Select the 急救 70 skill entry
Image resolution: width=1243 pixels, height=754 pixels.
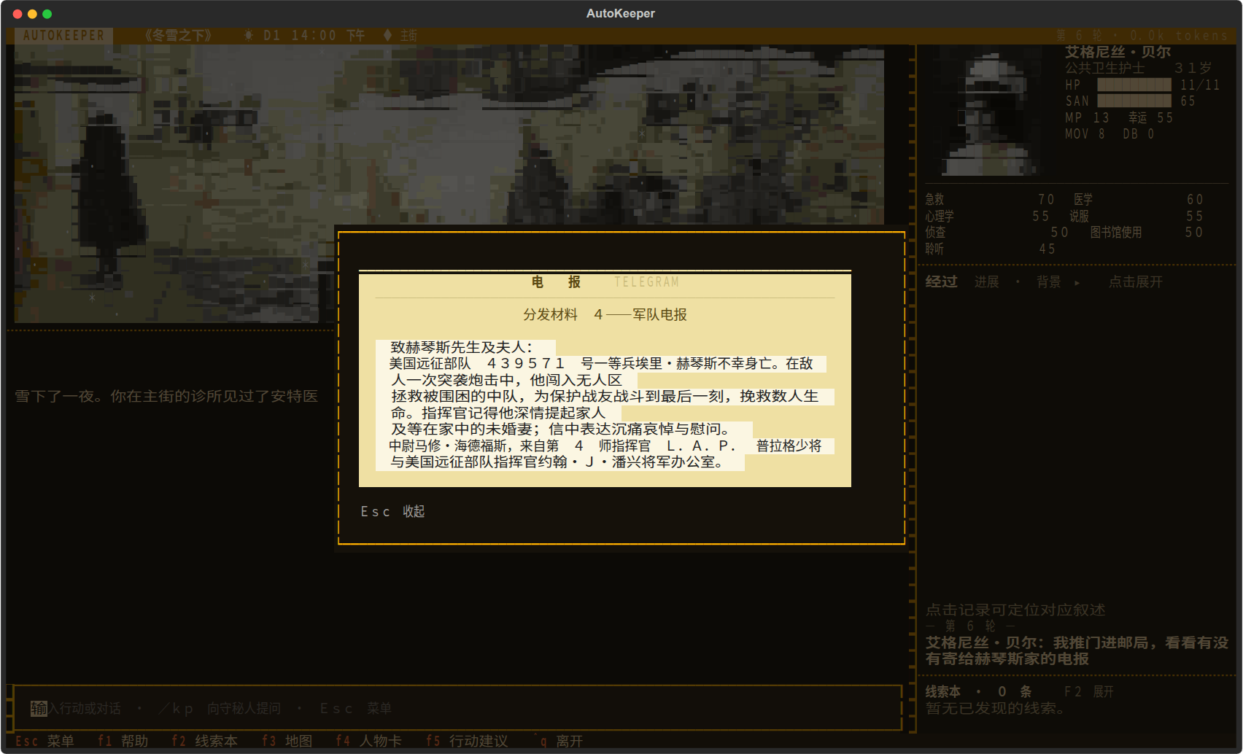point(990,199)
